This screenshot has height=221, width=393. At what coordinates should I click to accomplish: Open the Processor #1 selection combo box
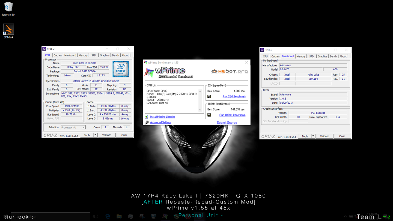(x=73, y=127)
